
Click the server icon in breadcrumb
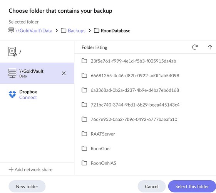(x=11, y=30)
